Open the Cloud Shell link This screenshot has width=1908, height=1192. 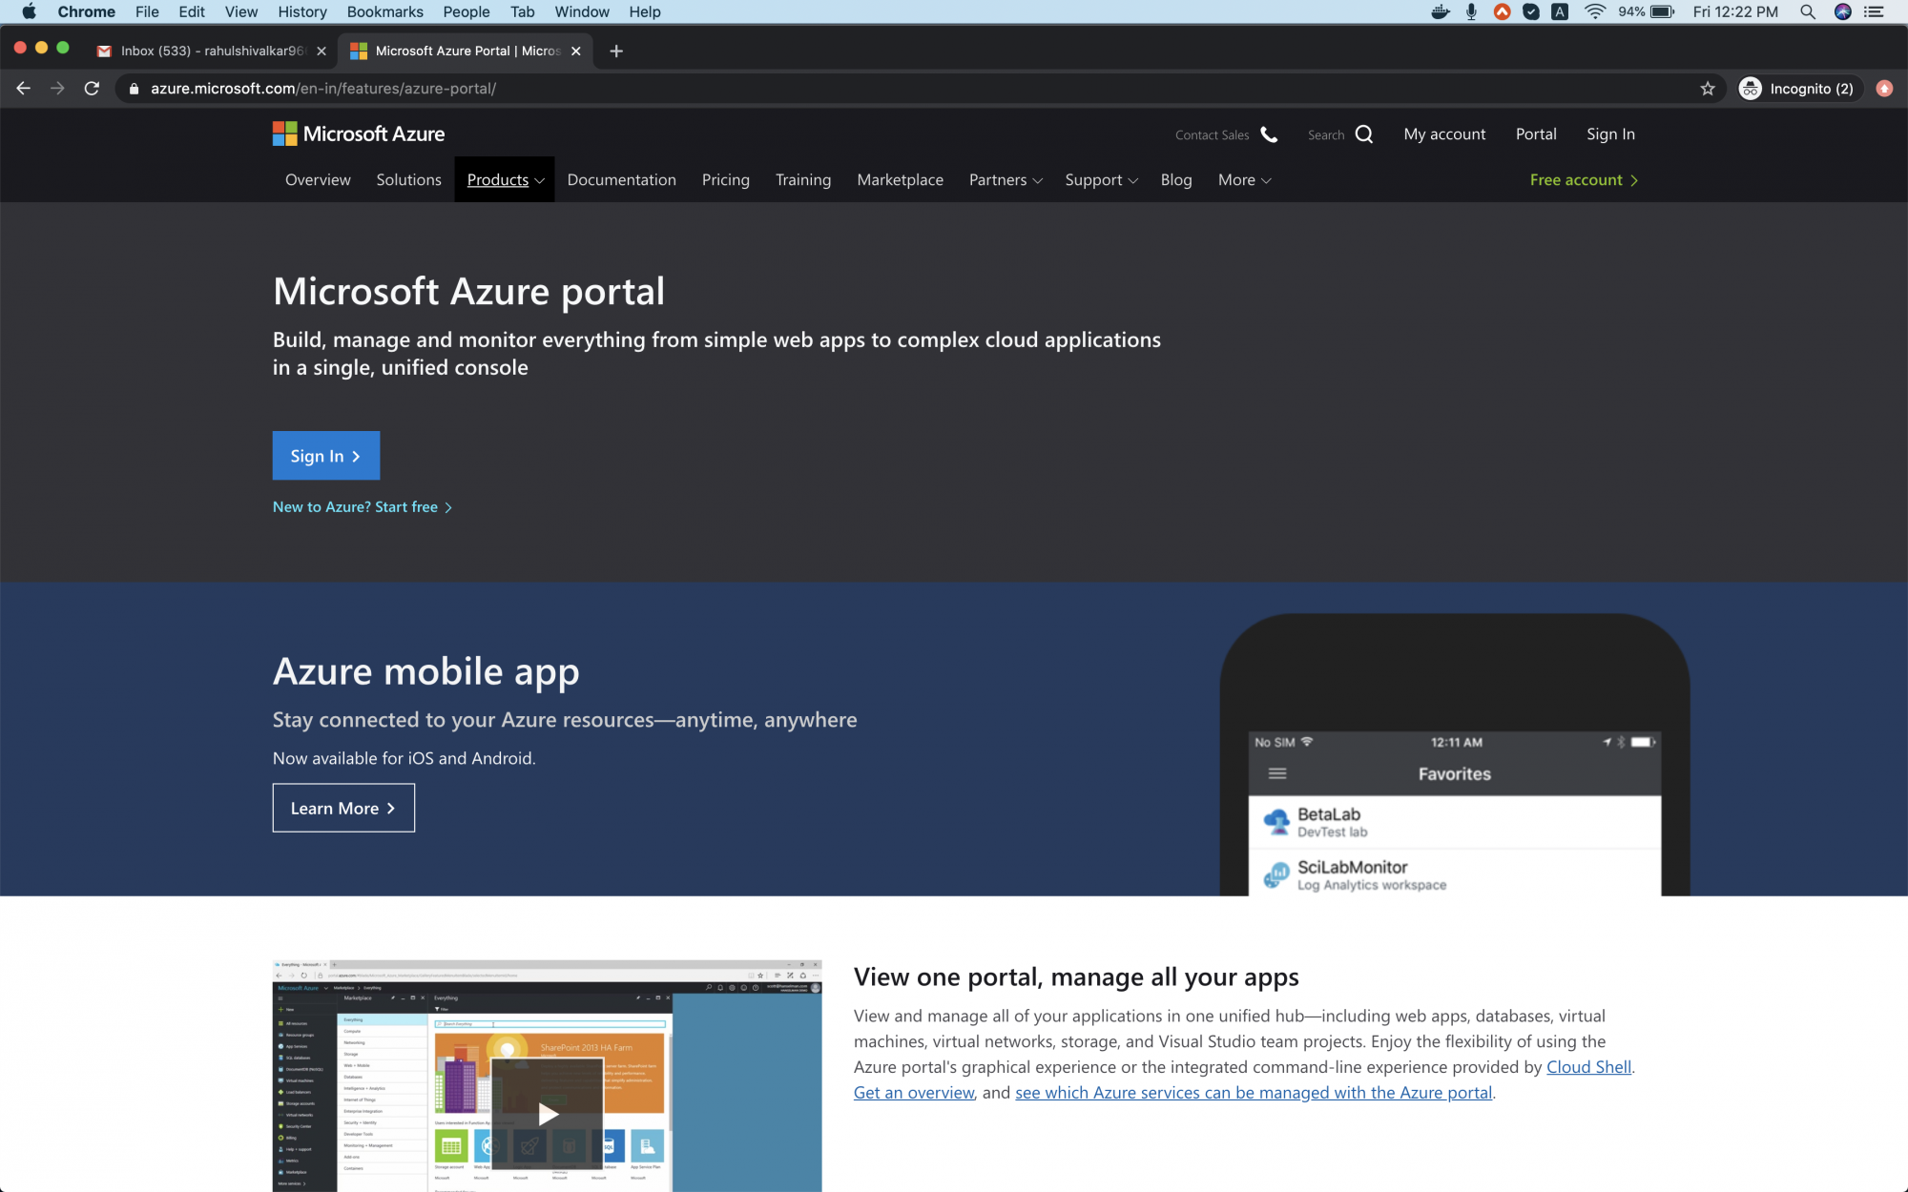[x=1588, y=1067]
